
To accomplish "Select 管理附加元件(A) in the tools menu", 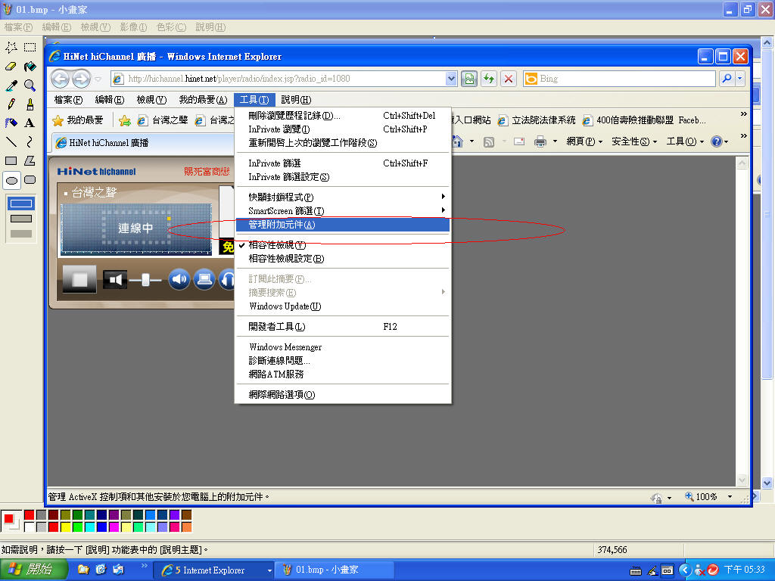I will (x=343, y=225).
